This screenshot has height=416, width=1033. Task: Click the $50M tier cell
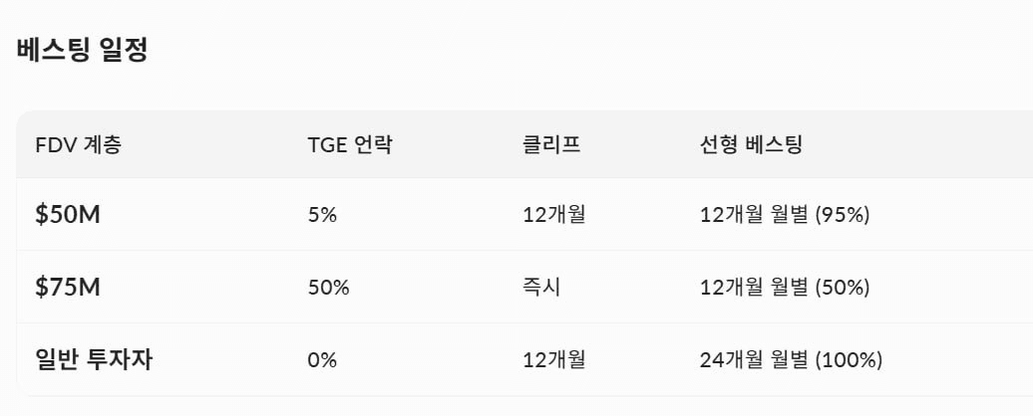point(68,214)
